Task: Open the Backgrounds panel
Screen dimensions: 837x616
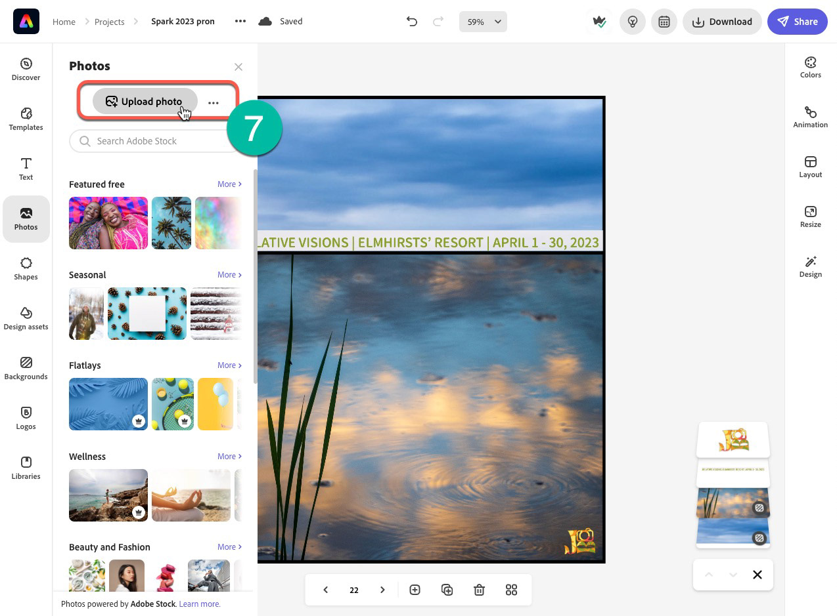Action: pyautogui.click(x=26, y=368)
